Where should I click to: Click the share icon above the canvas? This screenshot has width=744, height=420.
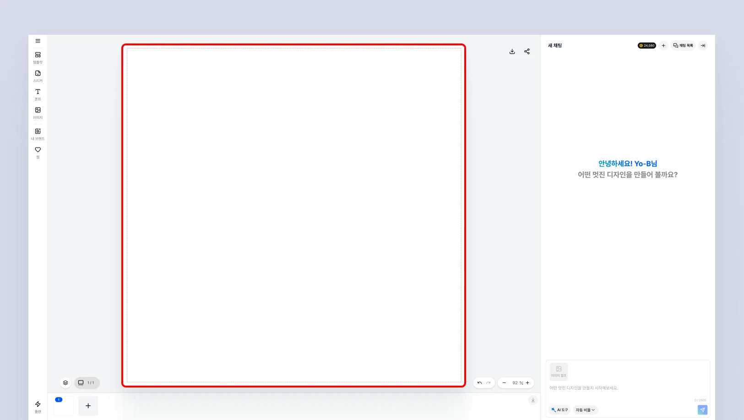(527, 51)
